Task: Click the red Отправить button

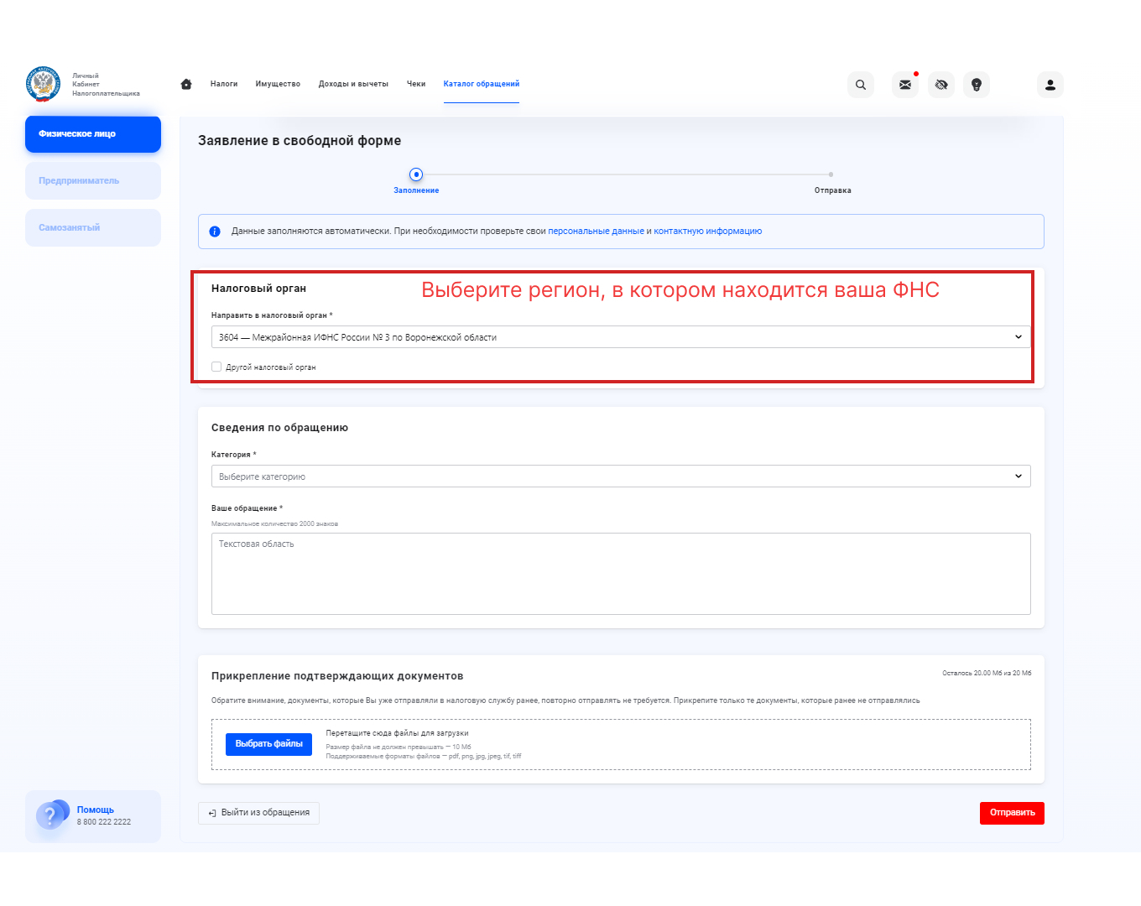Action: 1012,813
